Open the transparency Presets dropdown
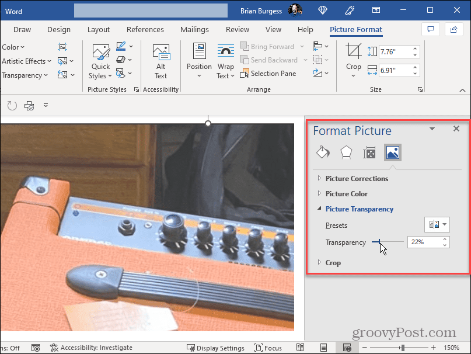Screen dimensions: 471x354 pyautogui.click(x=437, y=225)
